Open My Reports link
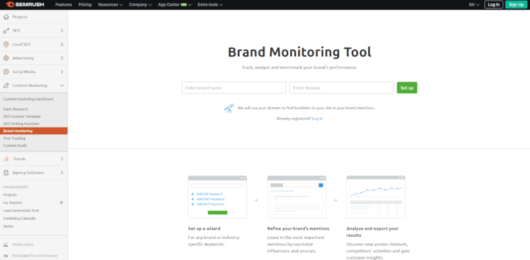This screenshot has width=530, height=260. [13, 202]
